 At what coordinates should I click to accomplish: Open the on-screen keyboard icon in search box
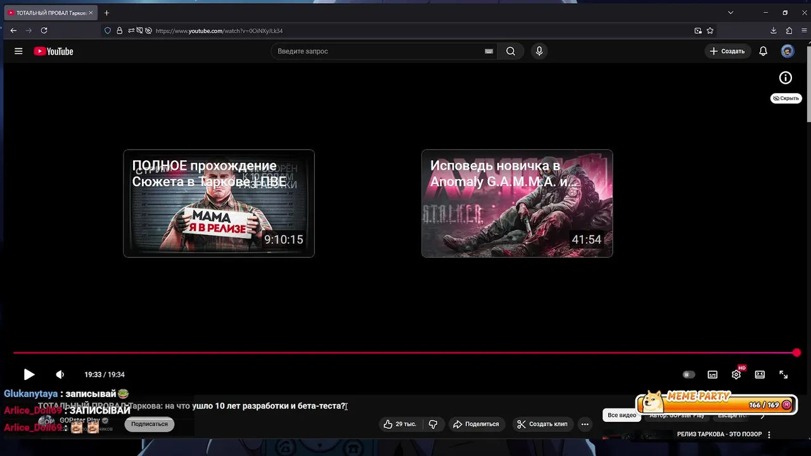click(489, 51)
